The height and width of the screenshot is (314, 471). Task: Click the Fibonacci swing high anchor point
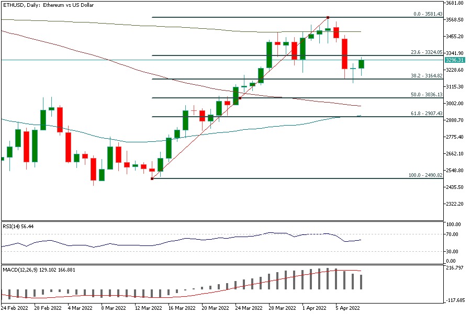(x=328, y=17)
